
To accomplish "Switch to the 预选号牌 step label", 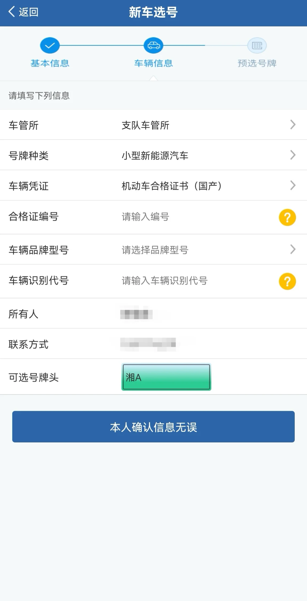I will (257, 63).
